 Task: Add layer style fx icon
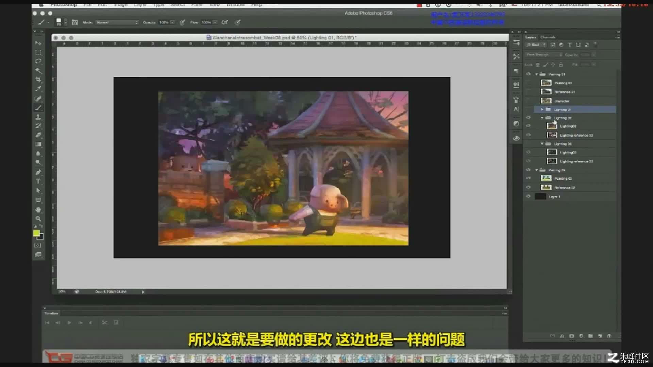click(562, 336)
